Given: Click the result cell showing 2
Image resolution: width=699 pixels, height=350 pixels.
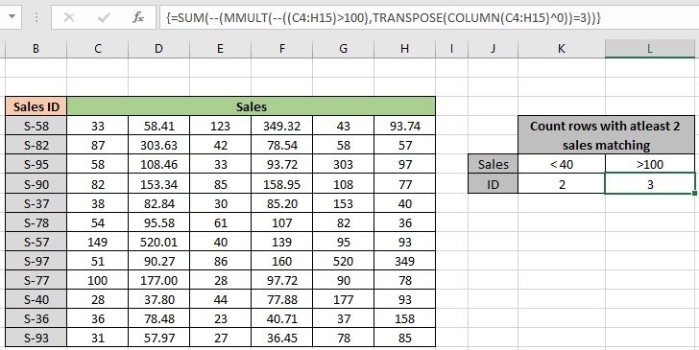Looking at the screenshot, I should pyautogui.click(x=562, y=184).
